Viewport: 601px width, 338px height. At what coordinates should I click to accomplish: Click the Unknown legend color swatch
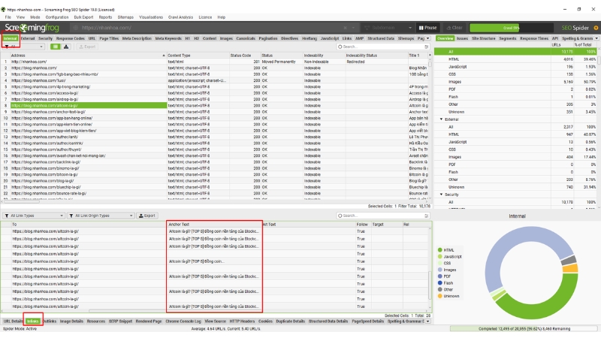point(439,296)
